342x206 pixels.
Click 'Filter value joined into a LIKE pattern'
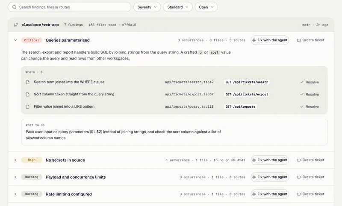click(64, 106)
